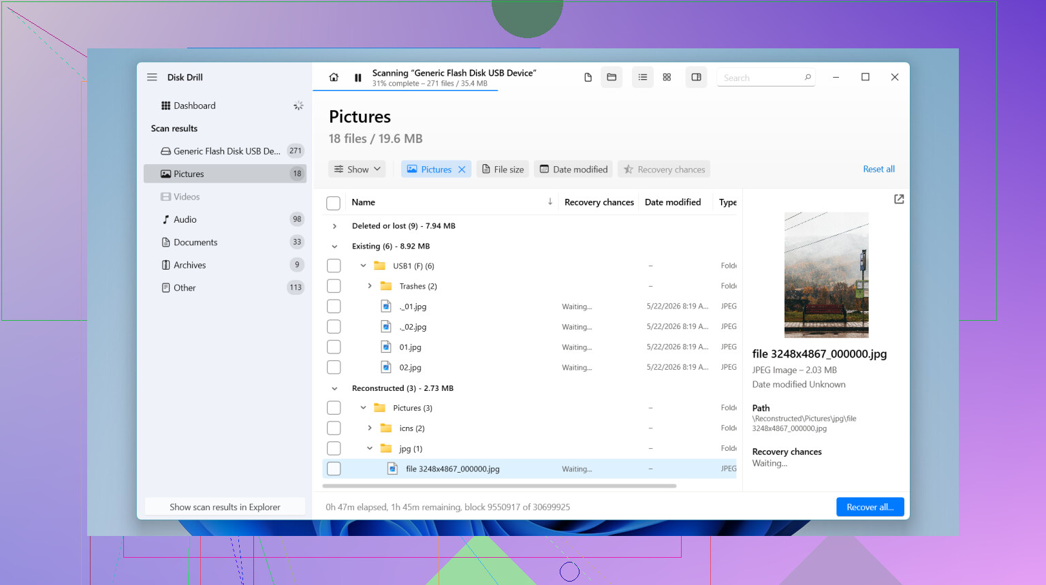Toggle the preview side panel icon

pos(696,77)
